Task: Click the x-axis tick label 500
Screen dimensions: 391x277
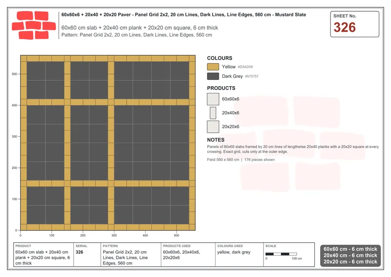Action: [176, 235]
